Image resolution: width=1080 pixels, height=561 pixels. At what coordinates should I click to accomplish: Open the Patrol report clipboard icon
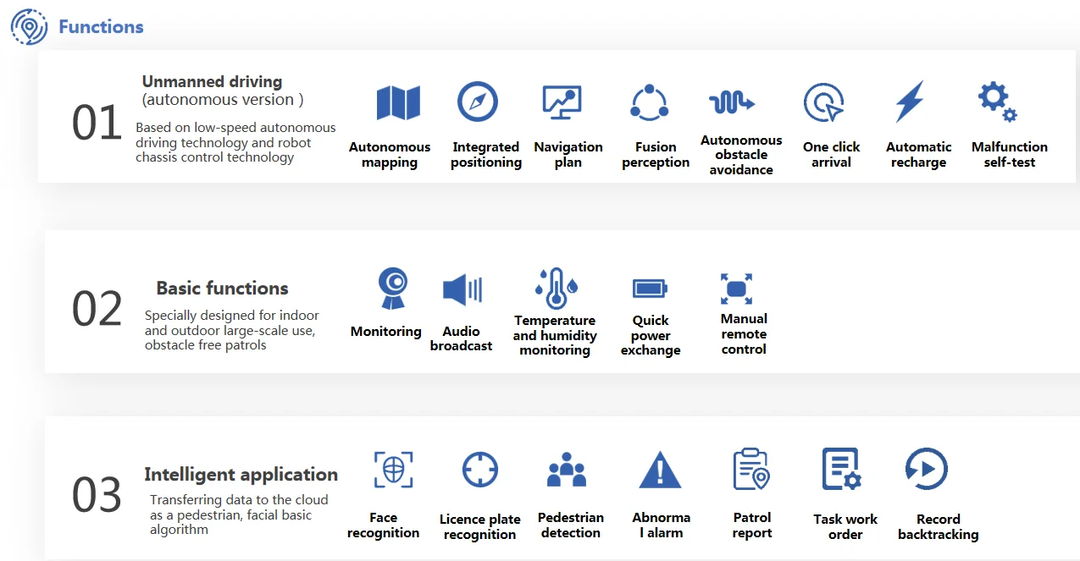click(750, 470)
